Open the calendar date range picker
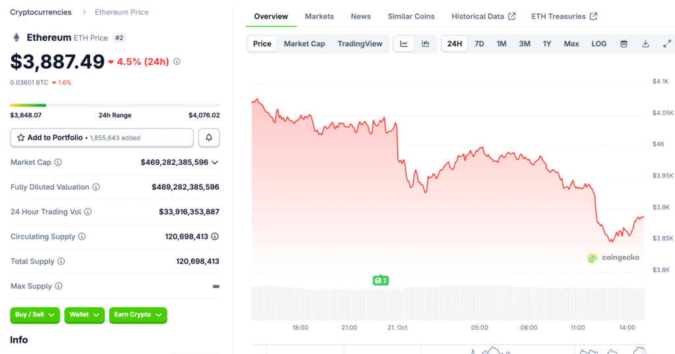The height and width of the screenshot is (354, 675). pos(624,44)
